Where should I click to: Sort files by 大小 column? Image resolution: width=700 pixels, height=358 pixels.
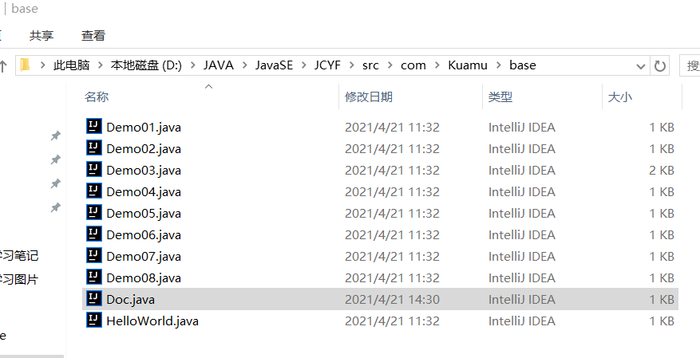click(620, 96)
